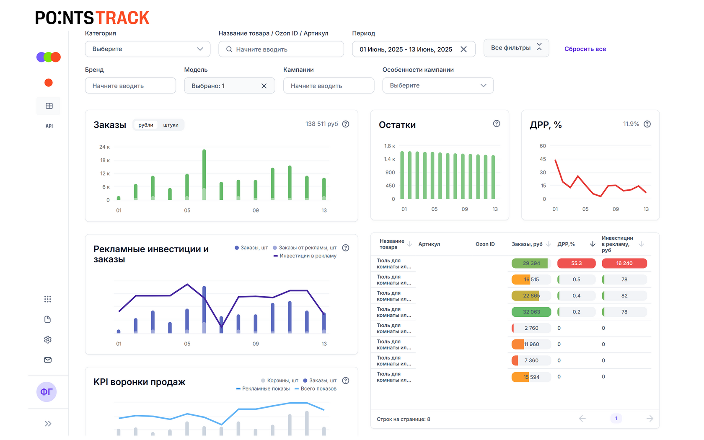The height and width of the screenshot is (440, 704).
Task: Open the document icon in sidebar
Action: 48,319
